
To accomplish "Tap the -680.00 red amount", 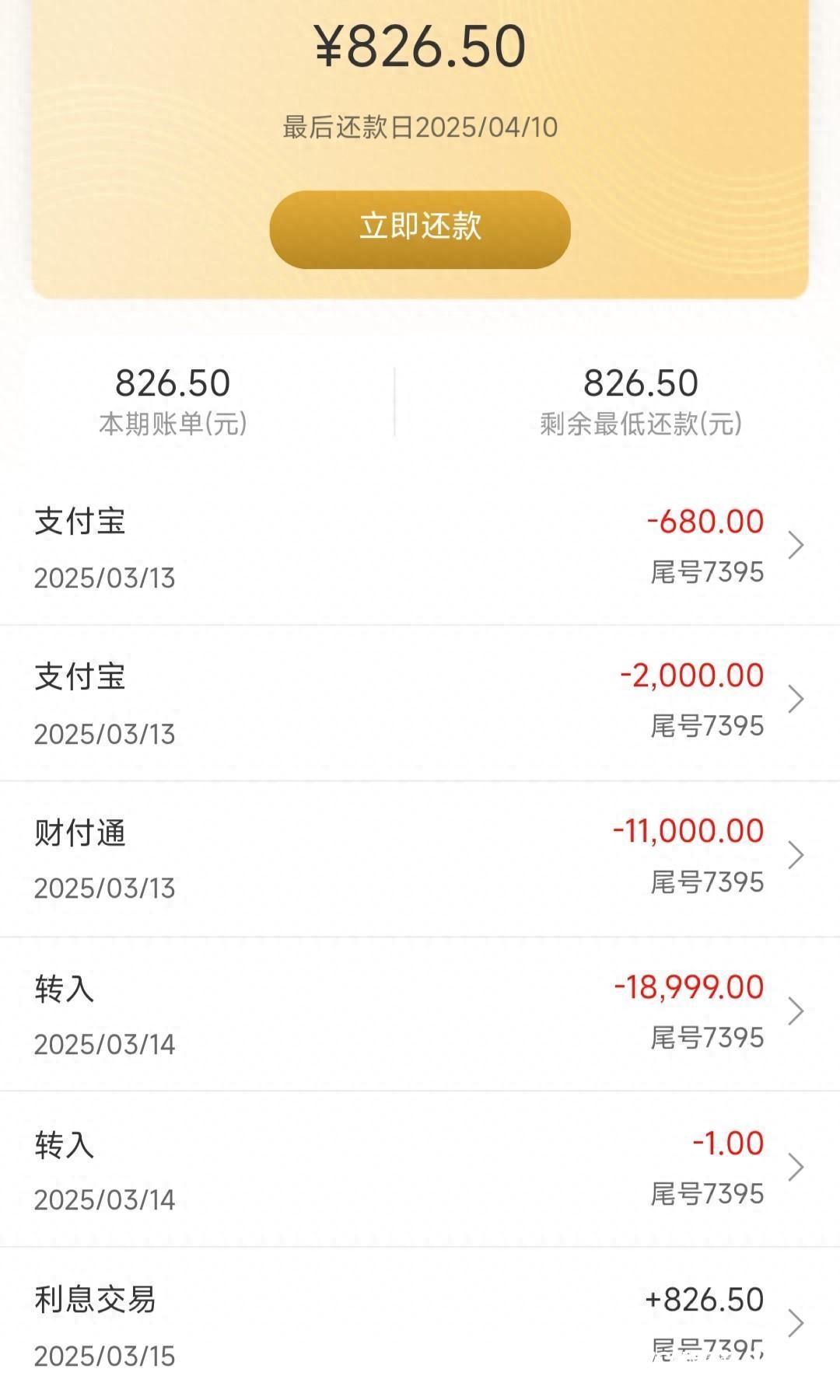I will pyautogui.click(x=705, y=522).
